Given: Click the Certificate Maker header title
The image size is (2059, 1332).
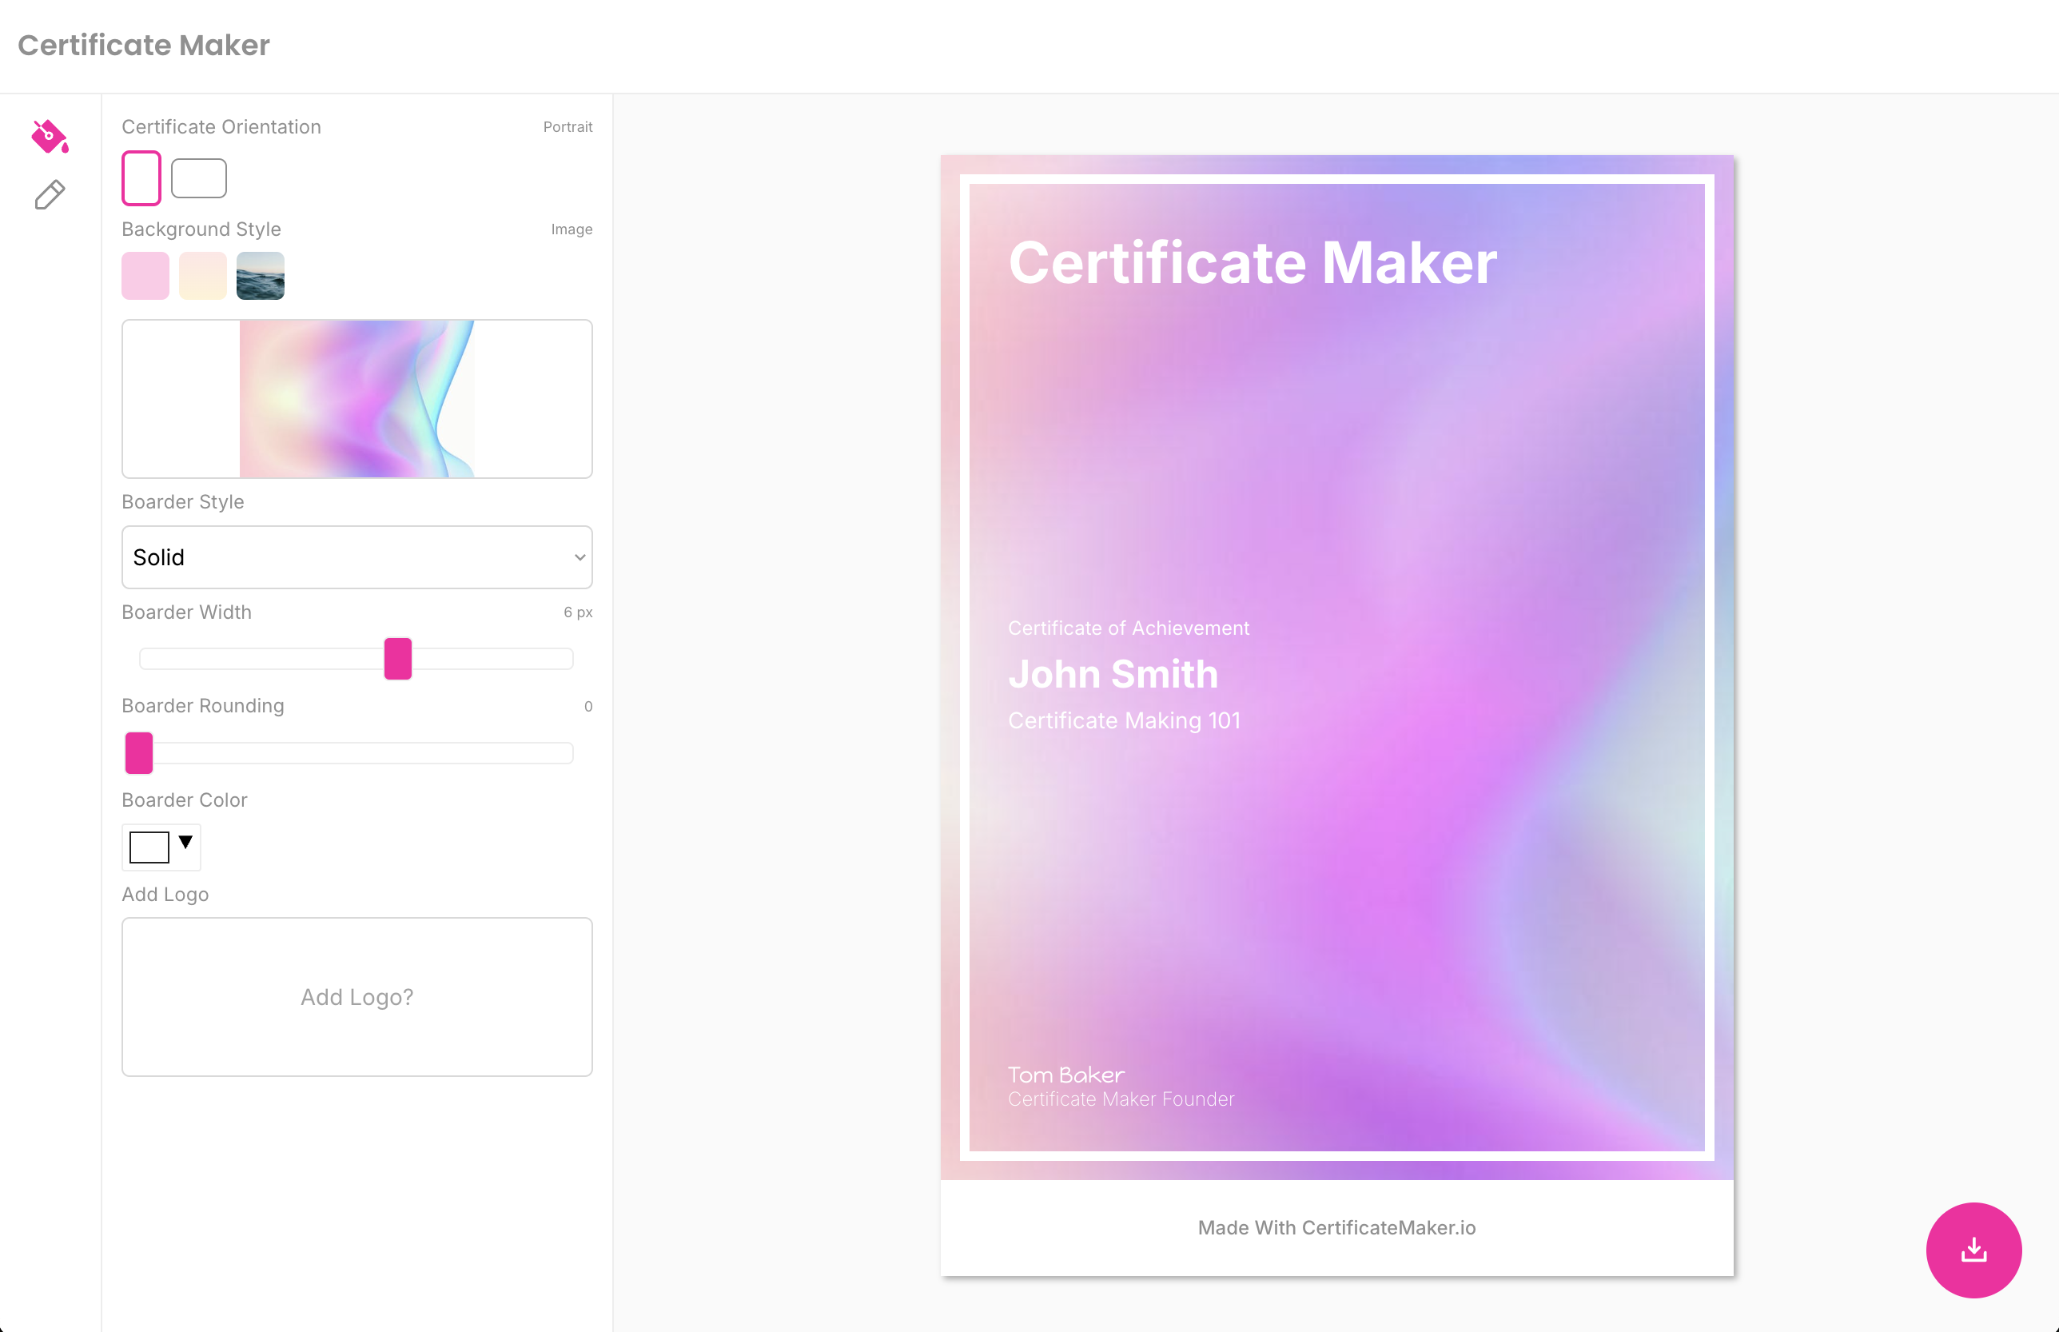Looking at the screenshot, I should [x=144, y=45].
